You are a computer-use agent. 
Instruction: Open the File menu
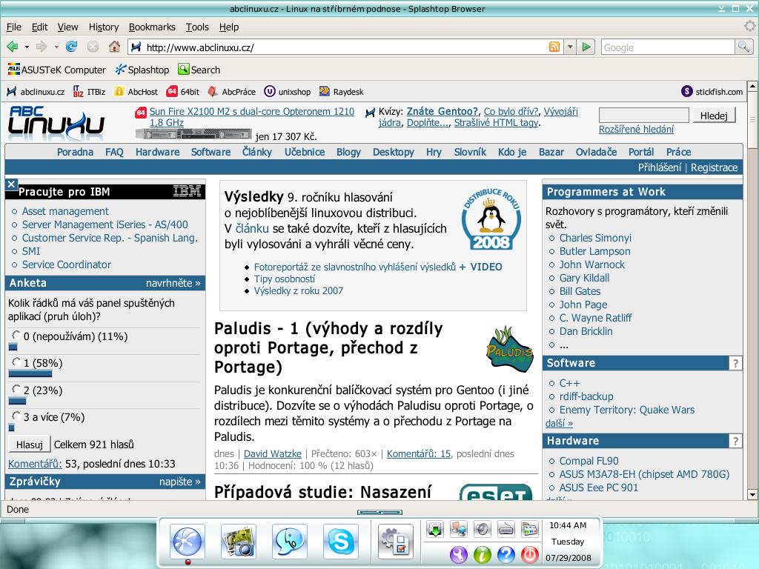pyautogui.click(x=14, y=27)
